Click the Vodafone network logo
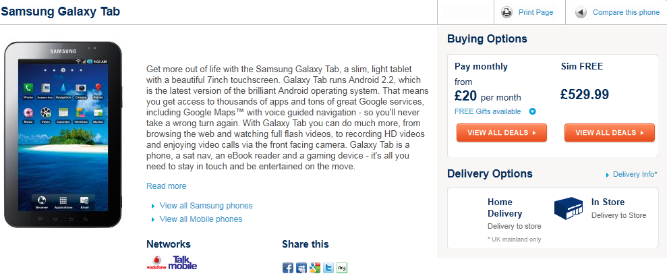 [156, 263]
